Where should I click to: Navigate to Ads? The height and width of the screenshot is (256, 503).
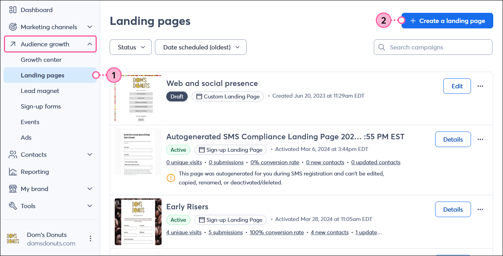tap(26, 137)
